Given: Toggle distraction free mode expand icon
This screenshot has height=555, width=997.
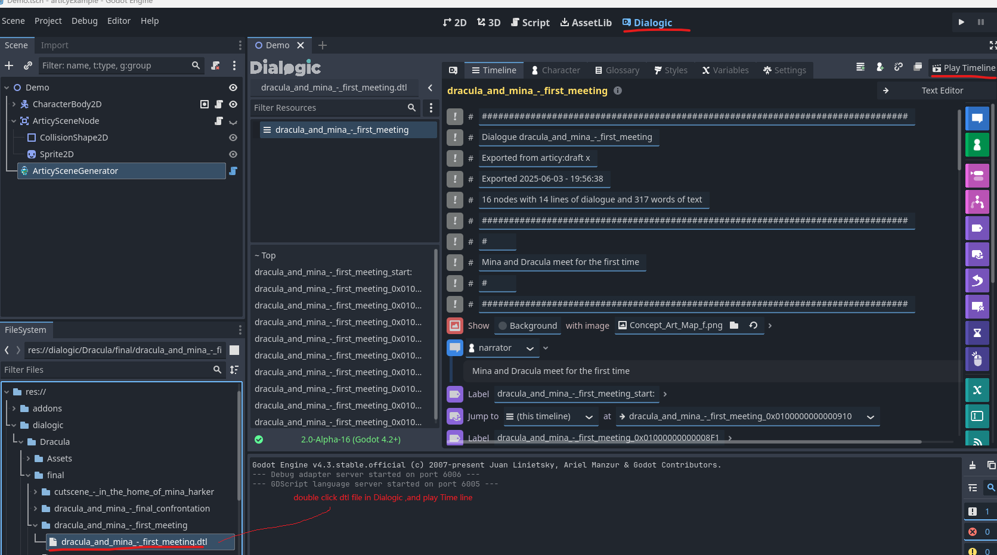Looking at the screenshot, I should [x=992, y=45].
